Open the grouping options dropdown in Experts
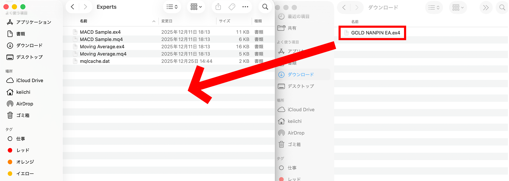The width and height of the screenshot is (509, 181). point(196,7)
